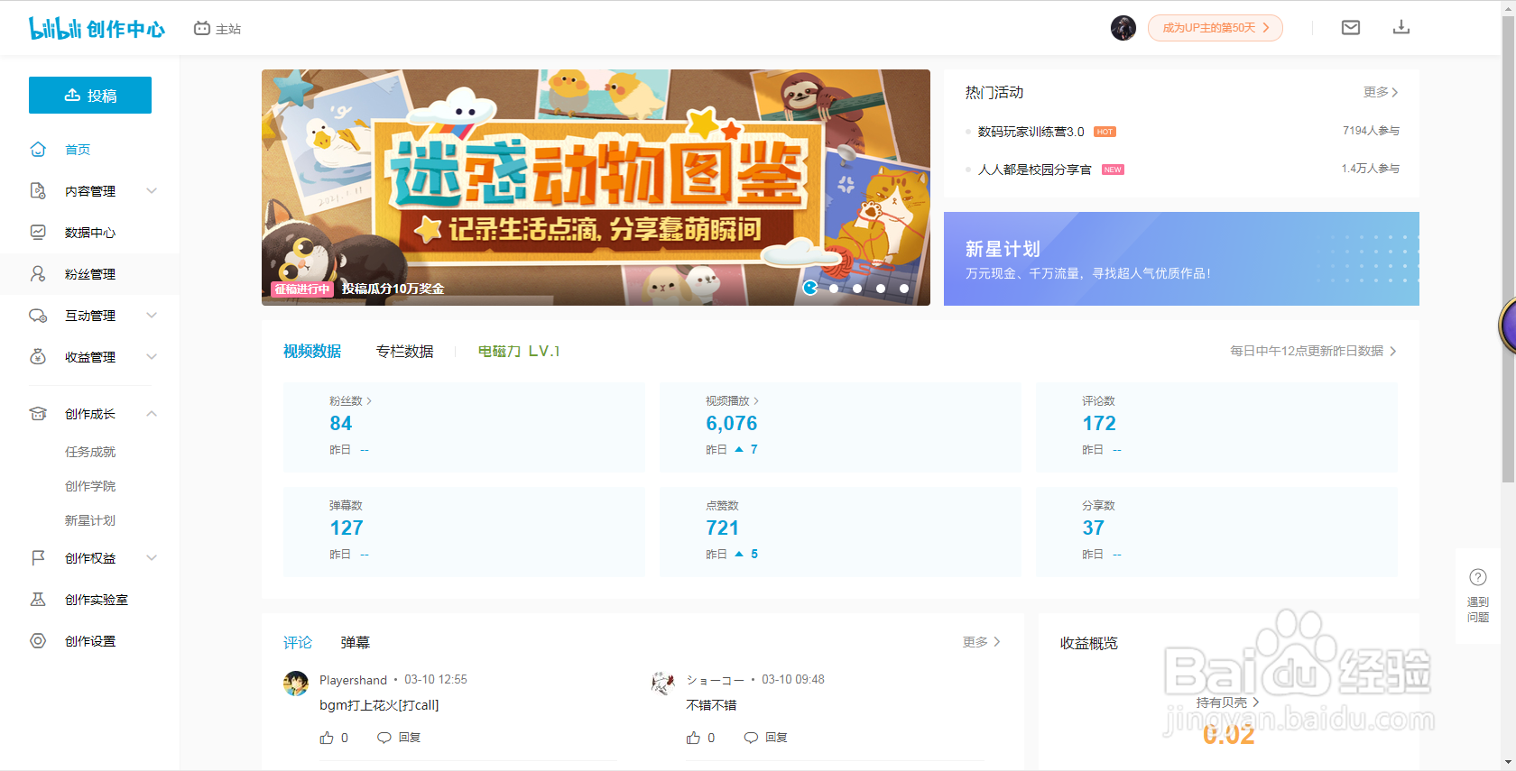This screenshot has width=1516, height=771.
Task: Click the bilibili 创作中心 logo
Action: click(97, 28)
